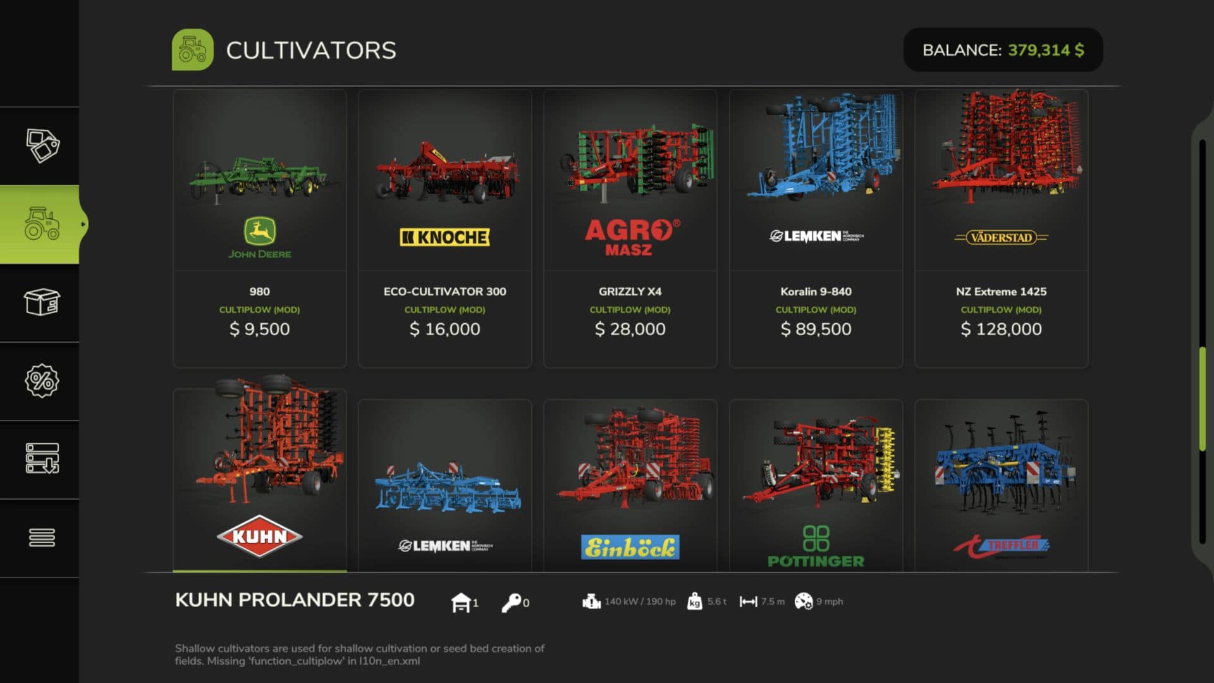
Task: Select the Lemken Koralin 9-840 card
Action: (x=816, y=229)
